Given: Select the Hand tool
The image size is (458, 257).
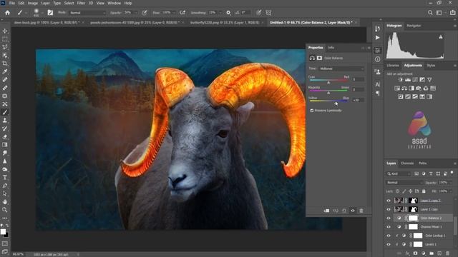Looking at the screenshot, I should 5,201.
